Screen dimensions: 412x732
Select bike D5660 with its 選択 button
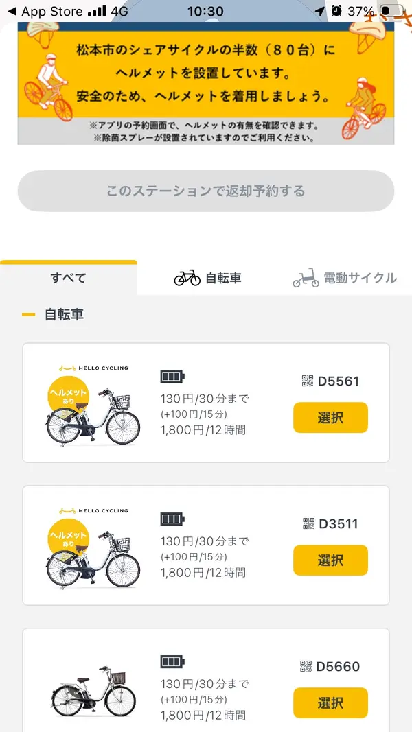tap(330, 703)
